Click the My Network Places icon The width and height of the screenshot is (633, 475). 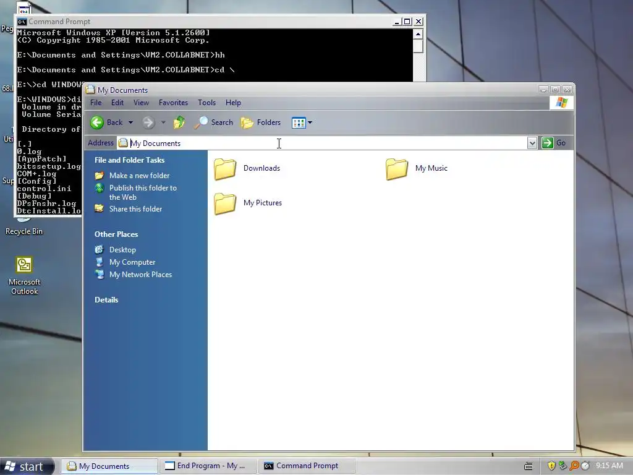(x=100, y=275)
